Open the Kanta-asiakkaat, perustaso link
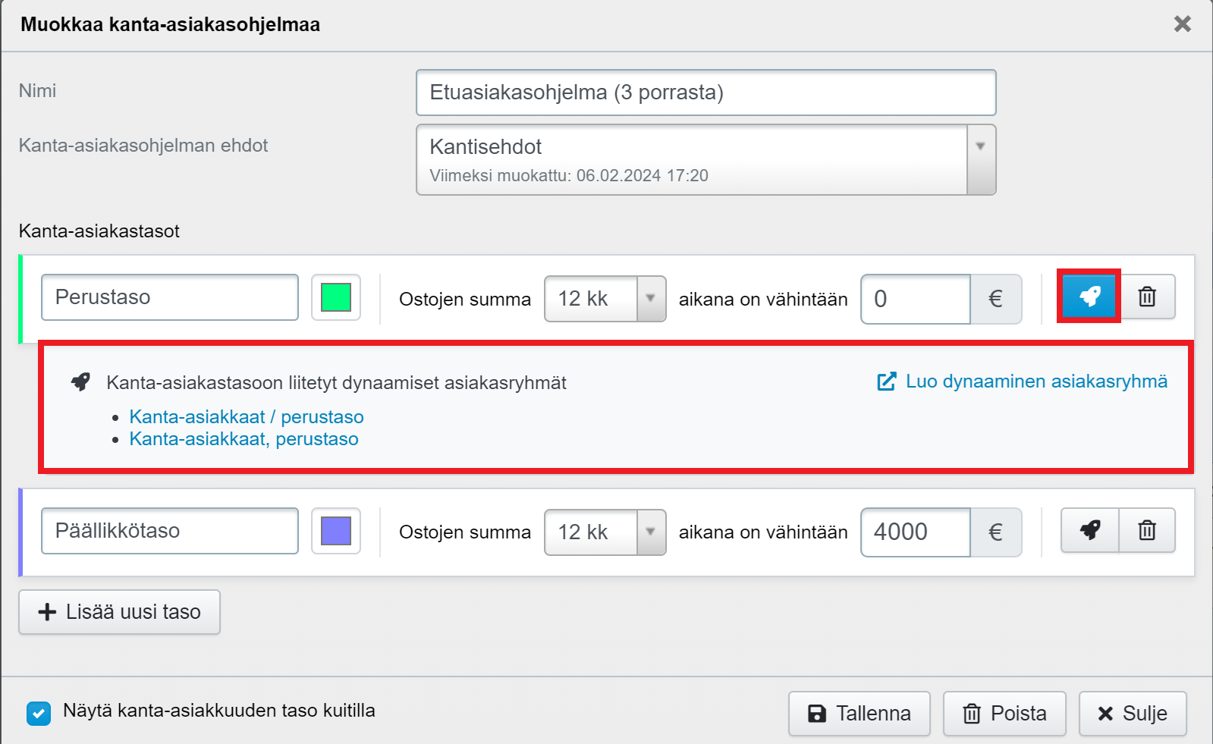1213x744 pixels. [244, 439]
